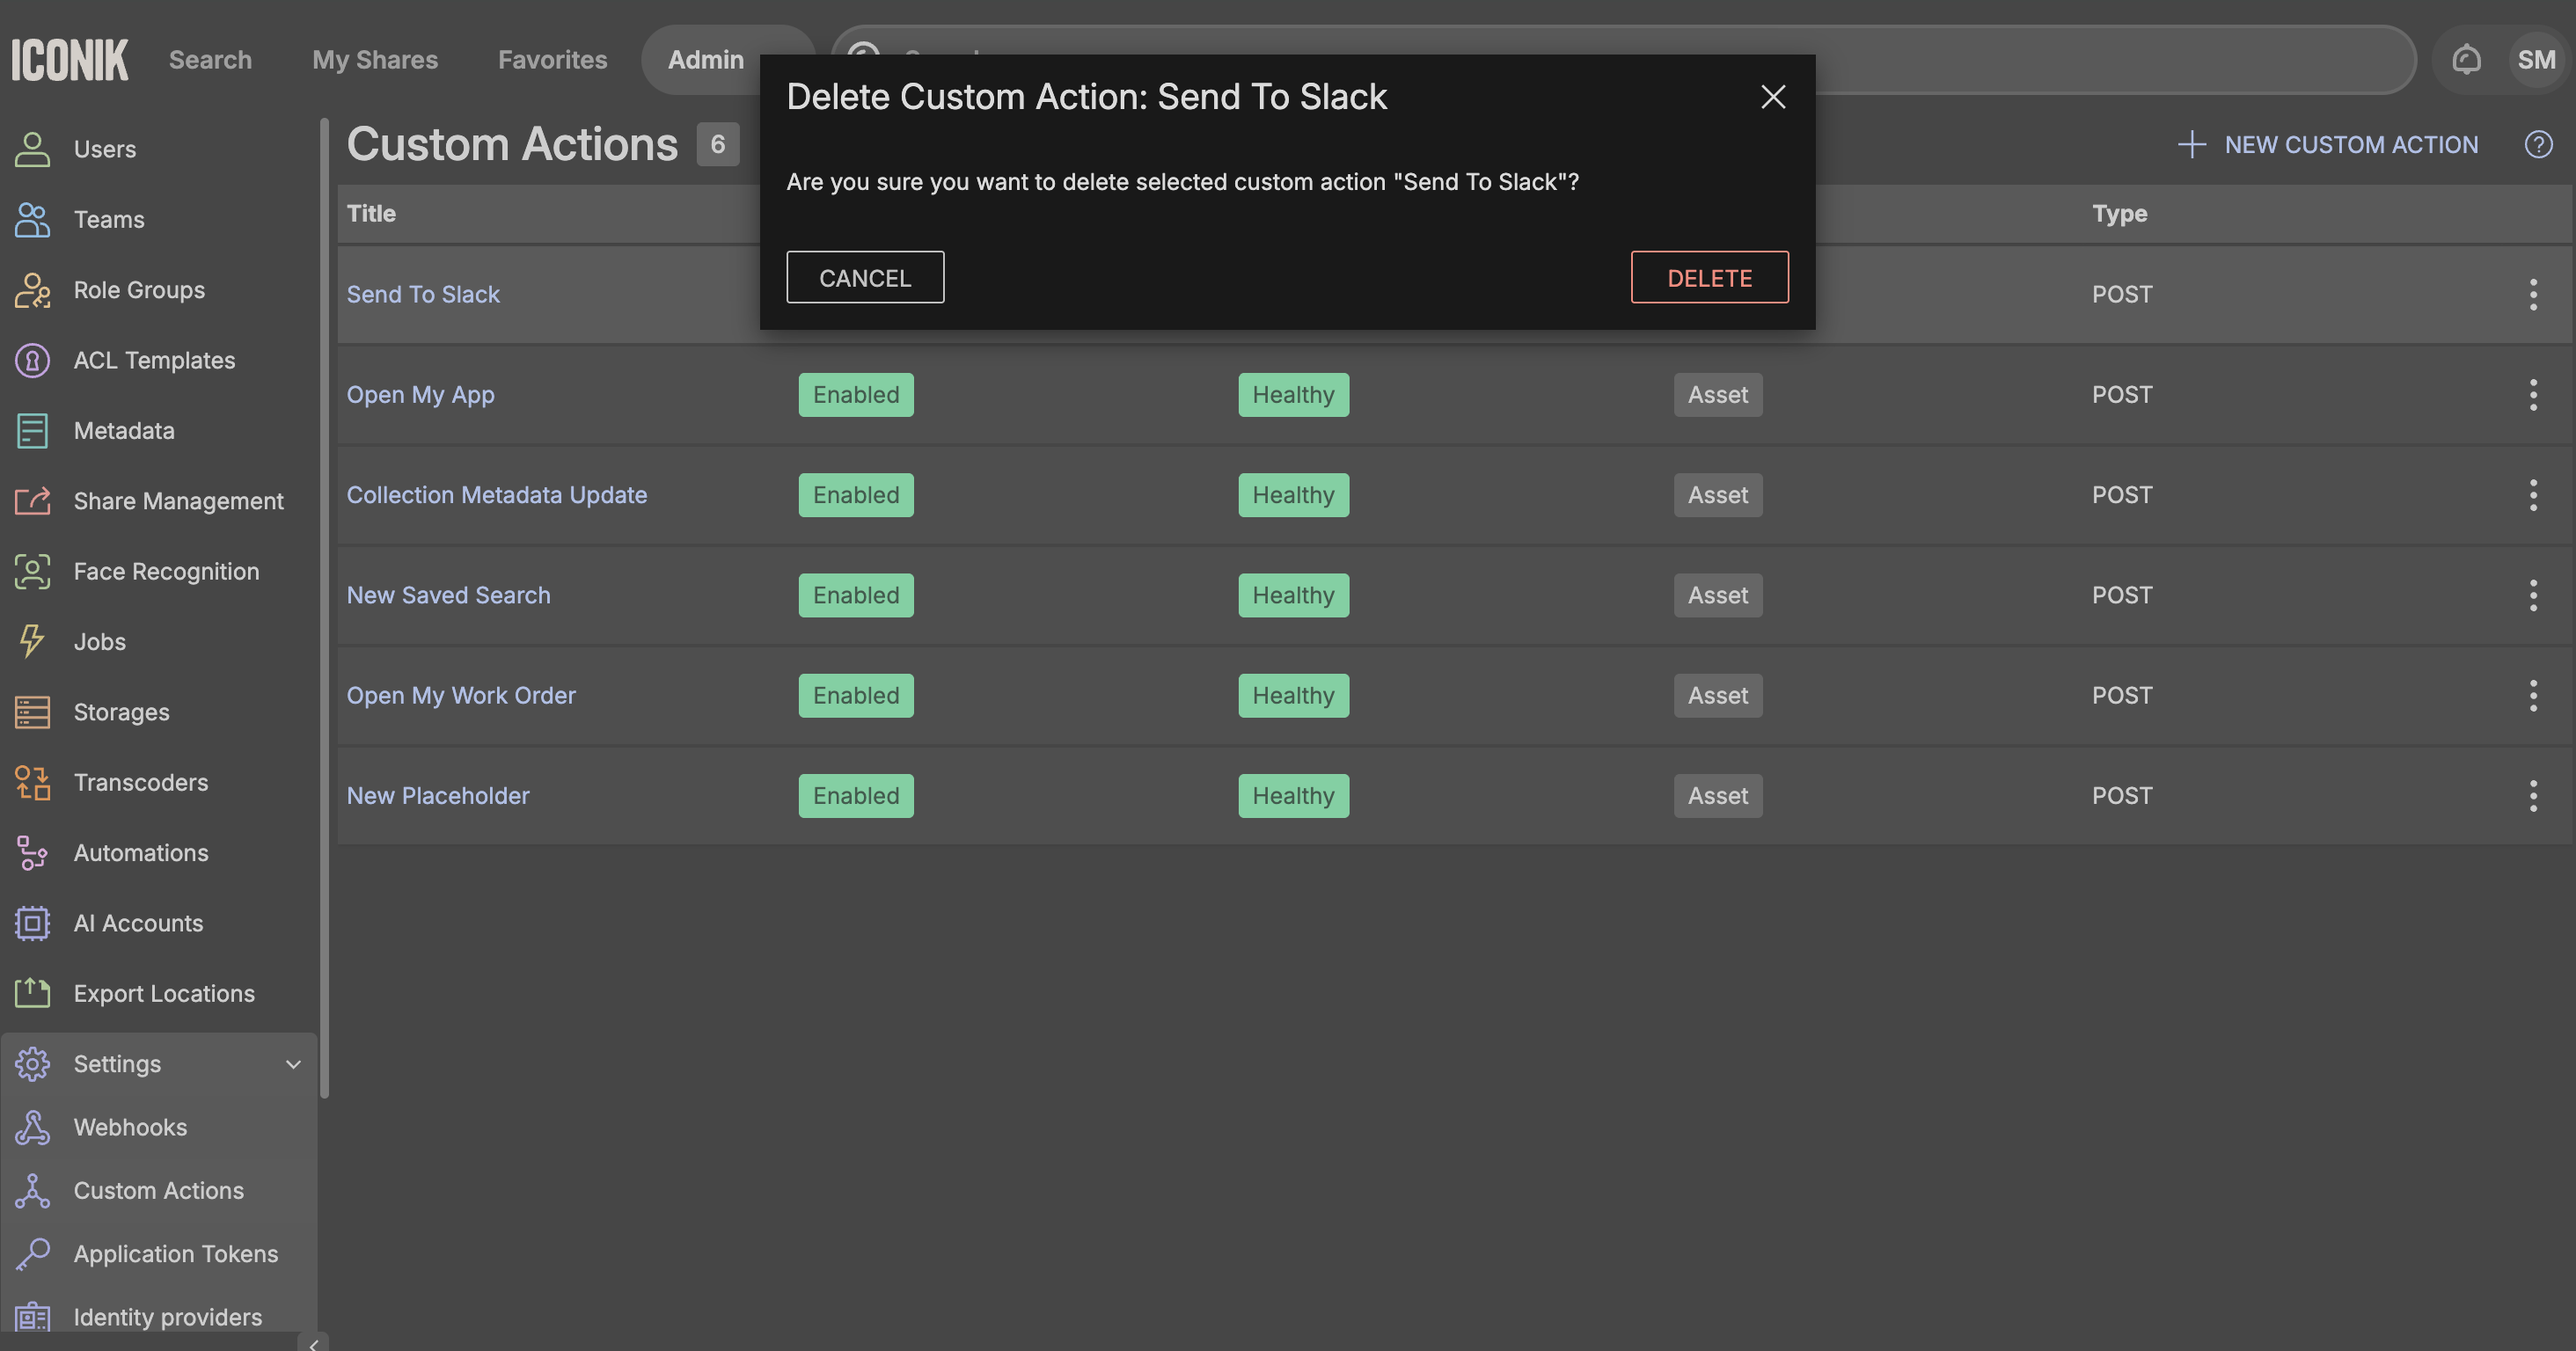Open the Webhooks sidebar item
The width and height of the screenshot is (2576, 1351).
coord(130,1127)
